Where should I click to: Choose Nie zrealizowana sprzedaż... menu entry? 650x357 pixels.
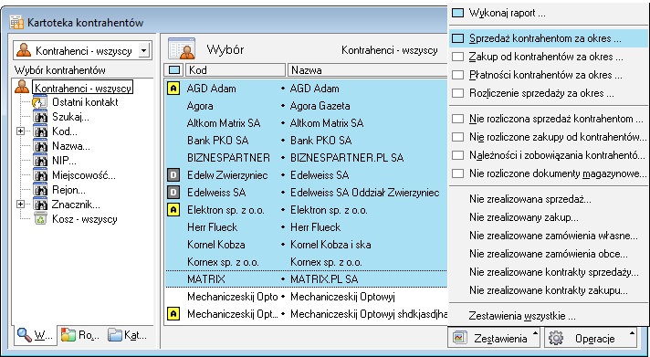pos(548,199)
